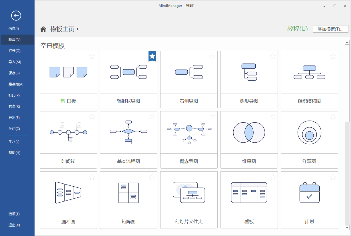Toggle the favorite star on 洋葱图
This screenshot has height=236, width=351.
click(333, 117)
